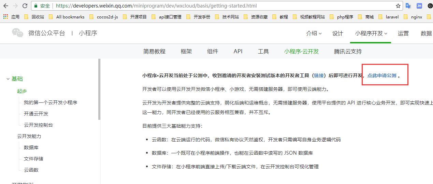Open the 商城 bookmark folder
The image size is (433, 184).
point(366,17)
